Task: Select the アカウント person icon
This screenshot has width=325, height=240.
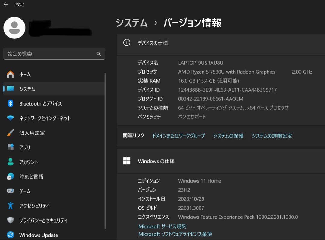Action: pos(11,162)
